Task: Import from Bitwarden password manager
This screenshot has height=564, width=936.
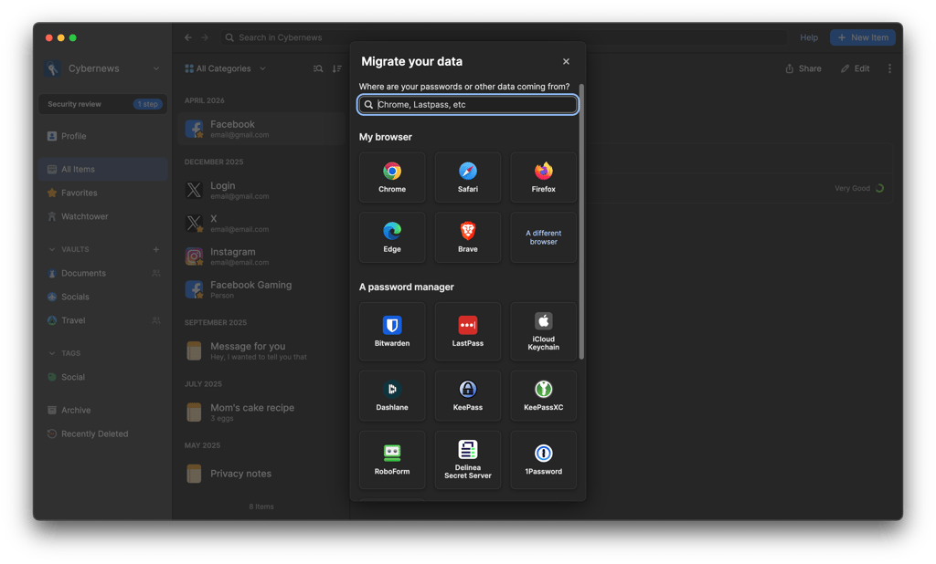Action: (391, 331)
